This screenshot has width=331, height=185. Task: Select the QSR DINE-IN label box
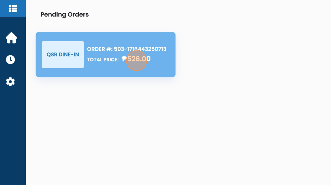tap(63, 54)
